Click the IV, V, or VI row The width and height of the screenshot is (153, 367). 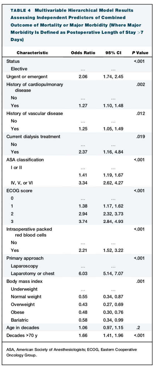76,183
